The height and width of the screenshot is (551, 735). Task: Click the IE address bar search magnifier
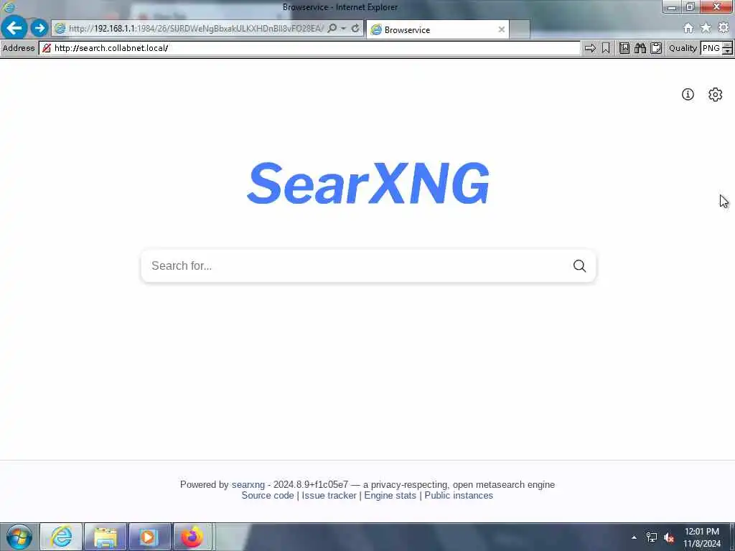click(x=332, y=29)
